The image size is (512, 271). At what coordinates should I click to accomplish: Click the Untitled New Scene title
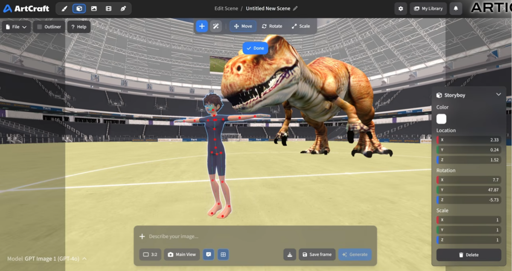pos(268,9)
